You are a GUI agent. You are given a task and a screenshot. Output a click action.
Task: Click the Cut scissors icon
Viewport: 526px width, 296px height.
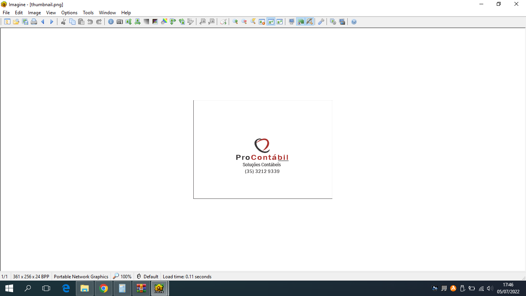[x=64, y=22]
